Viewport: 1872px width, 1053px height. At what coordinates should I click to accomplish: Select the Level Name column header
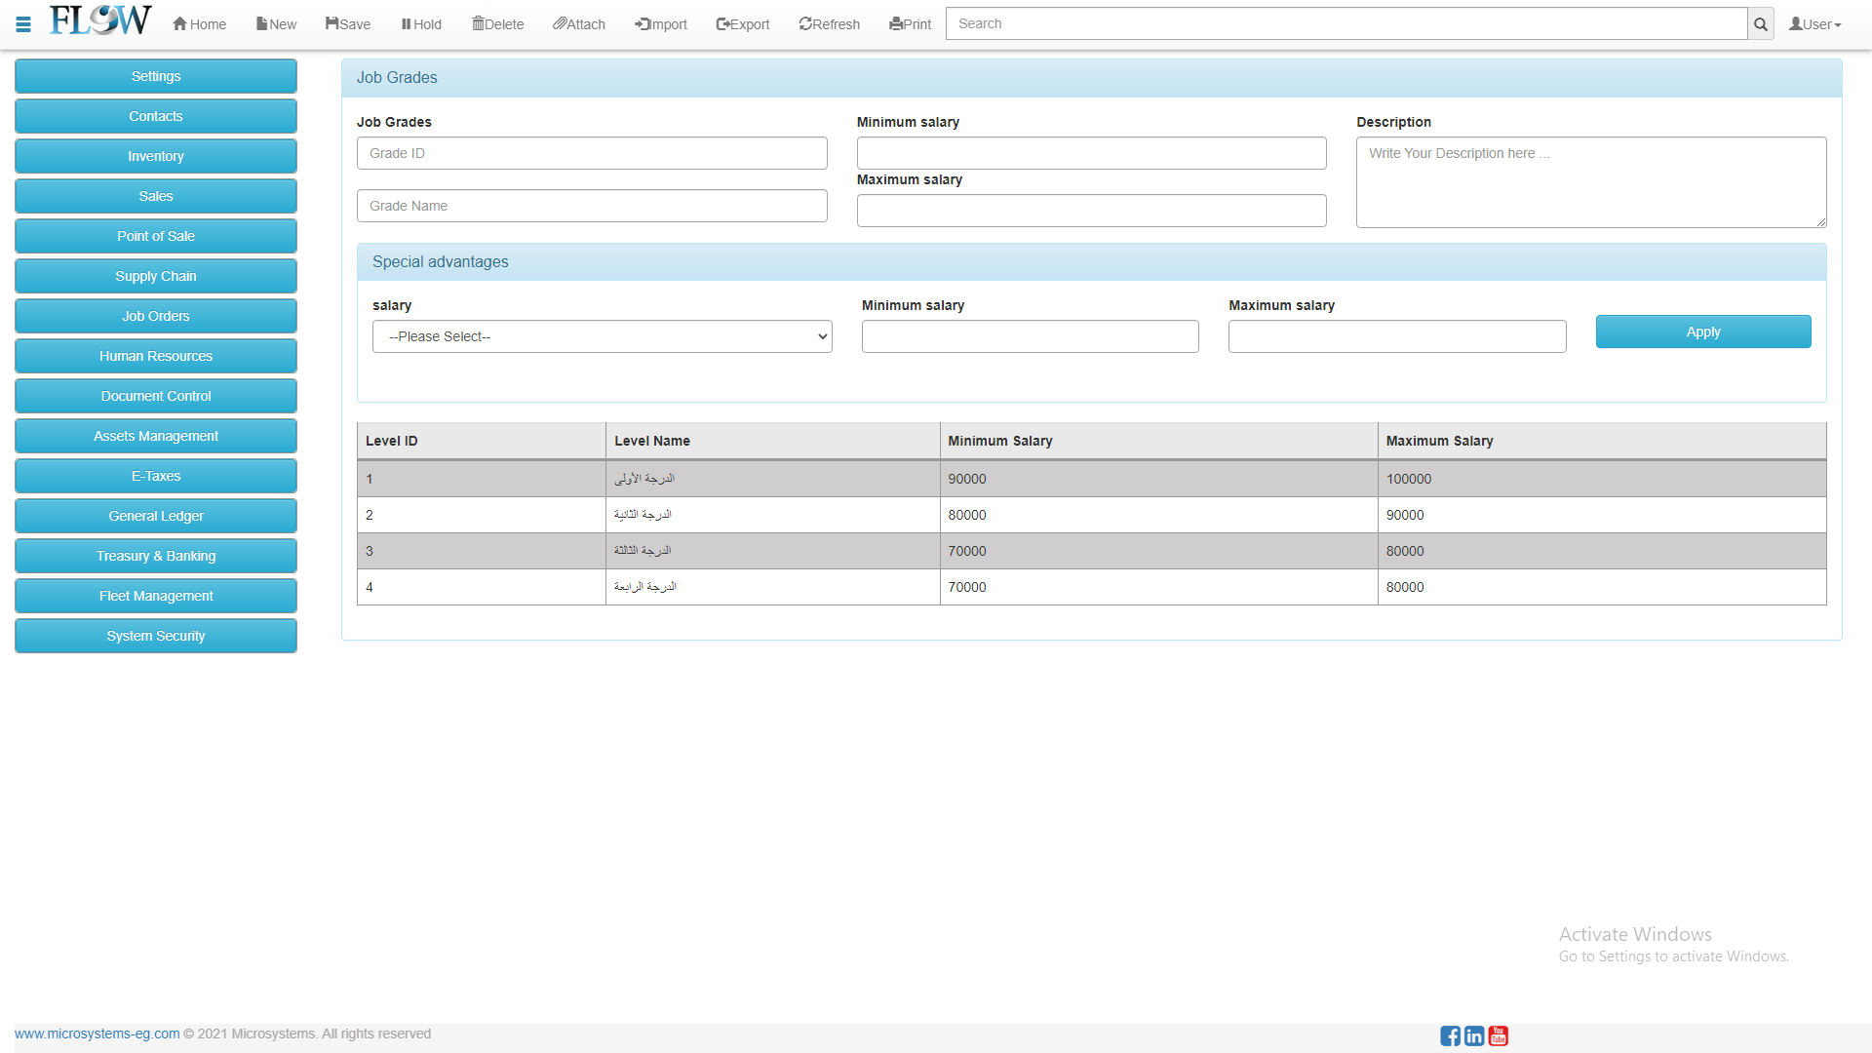[x=773, y=441]
